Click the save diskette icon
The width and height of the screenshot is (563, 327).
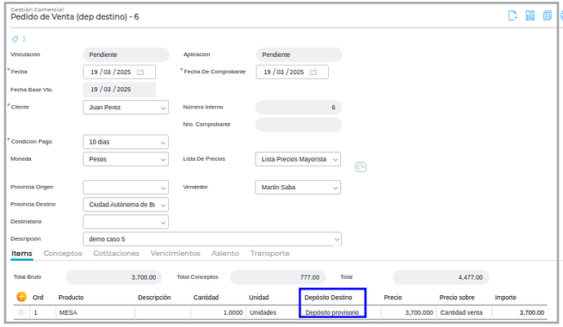(530, 15)
